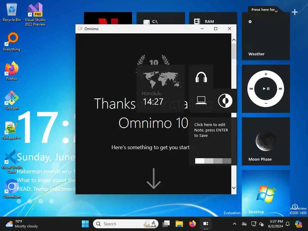Skip to next track on music wheel
This screenshot has height=231, width=308.
[x=281, y=89]
